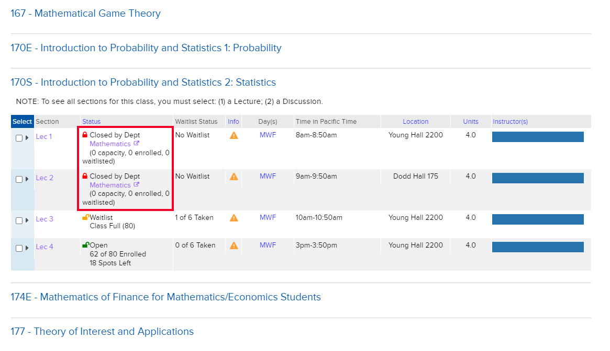The image size is (610, 351).
Task: Open the Lec 3 section link
Action: (x=45, y=219)
